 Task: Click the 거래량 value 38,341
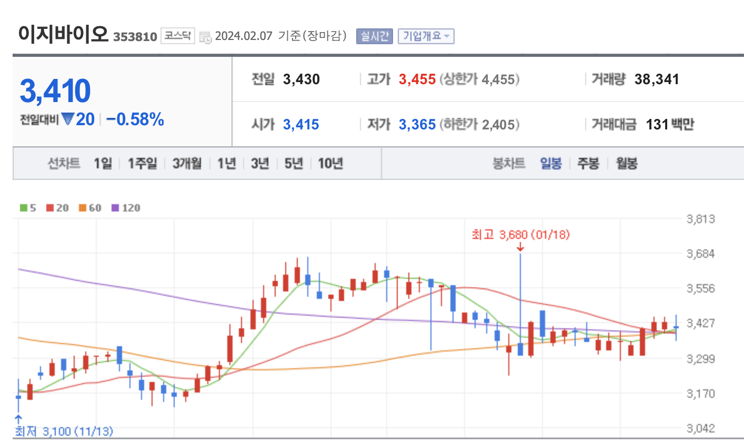[x=657, y=79]
